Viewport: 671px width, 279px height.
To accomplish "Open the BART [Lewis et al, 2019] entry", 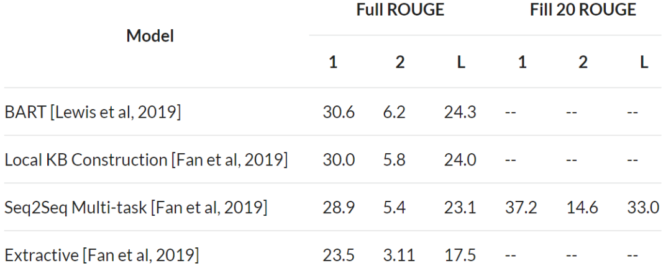I will (x=93, y=112).
